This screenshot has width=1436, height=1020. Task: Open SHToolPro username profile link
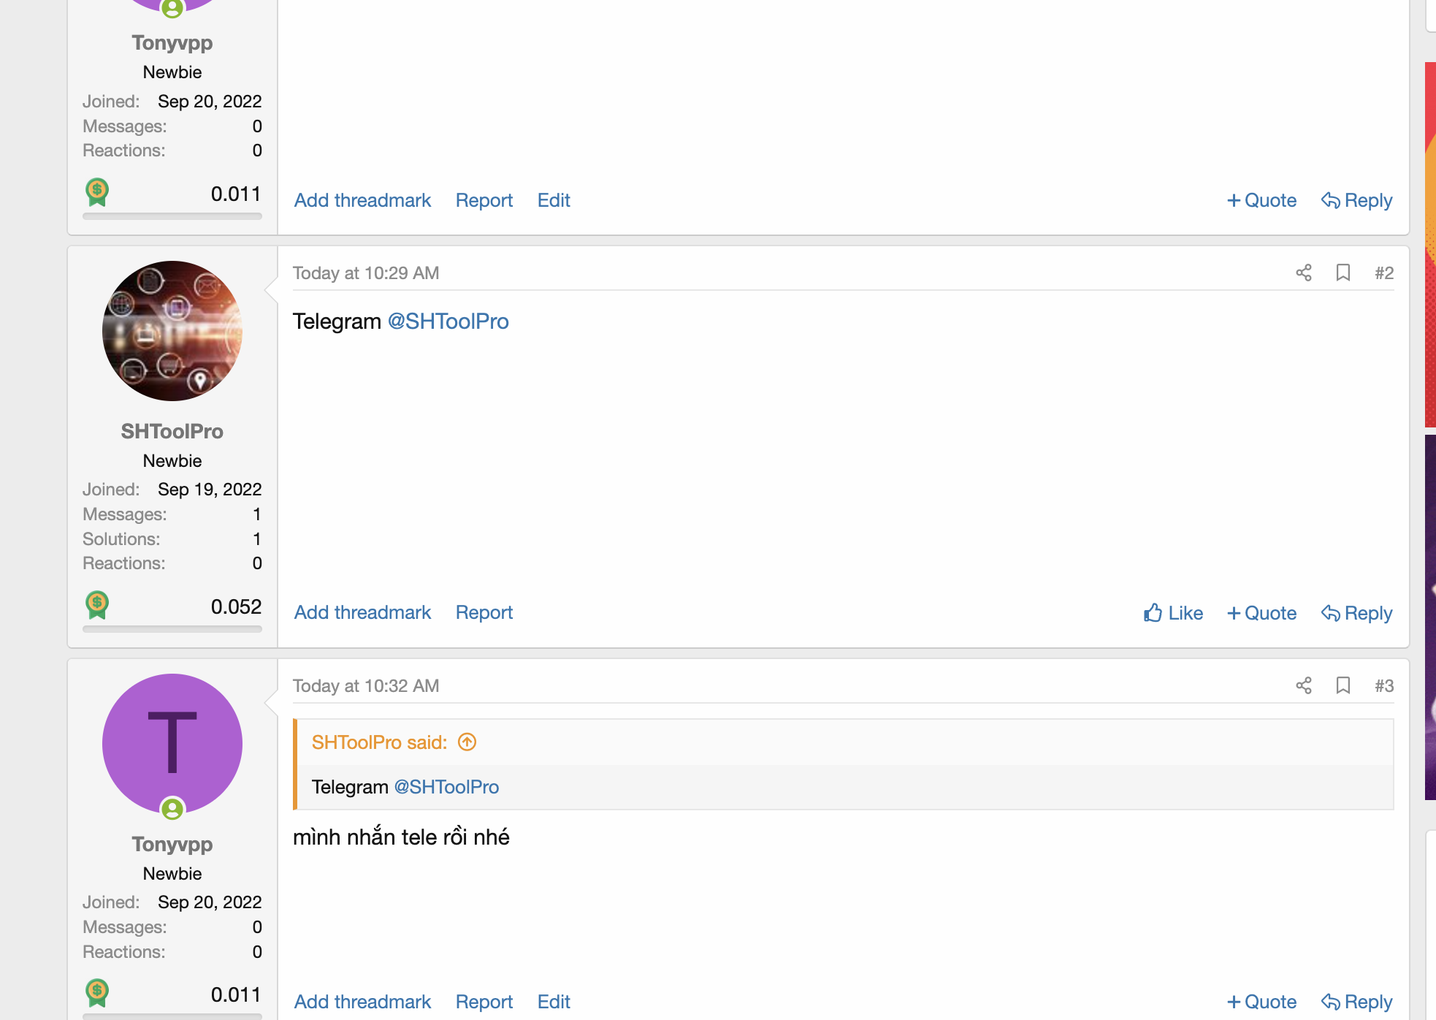point(172,431)
